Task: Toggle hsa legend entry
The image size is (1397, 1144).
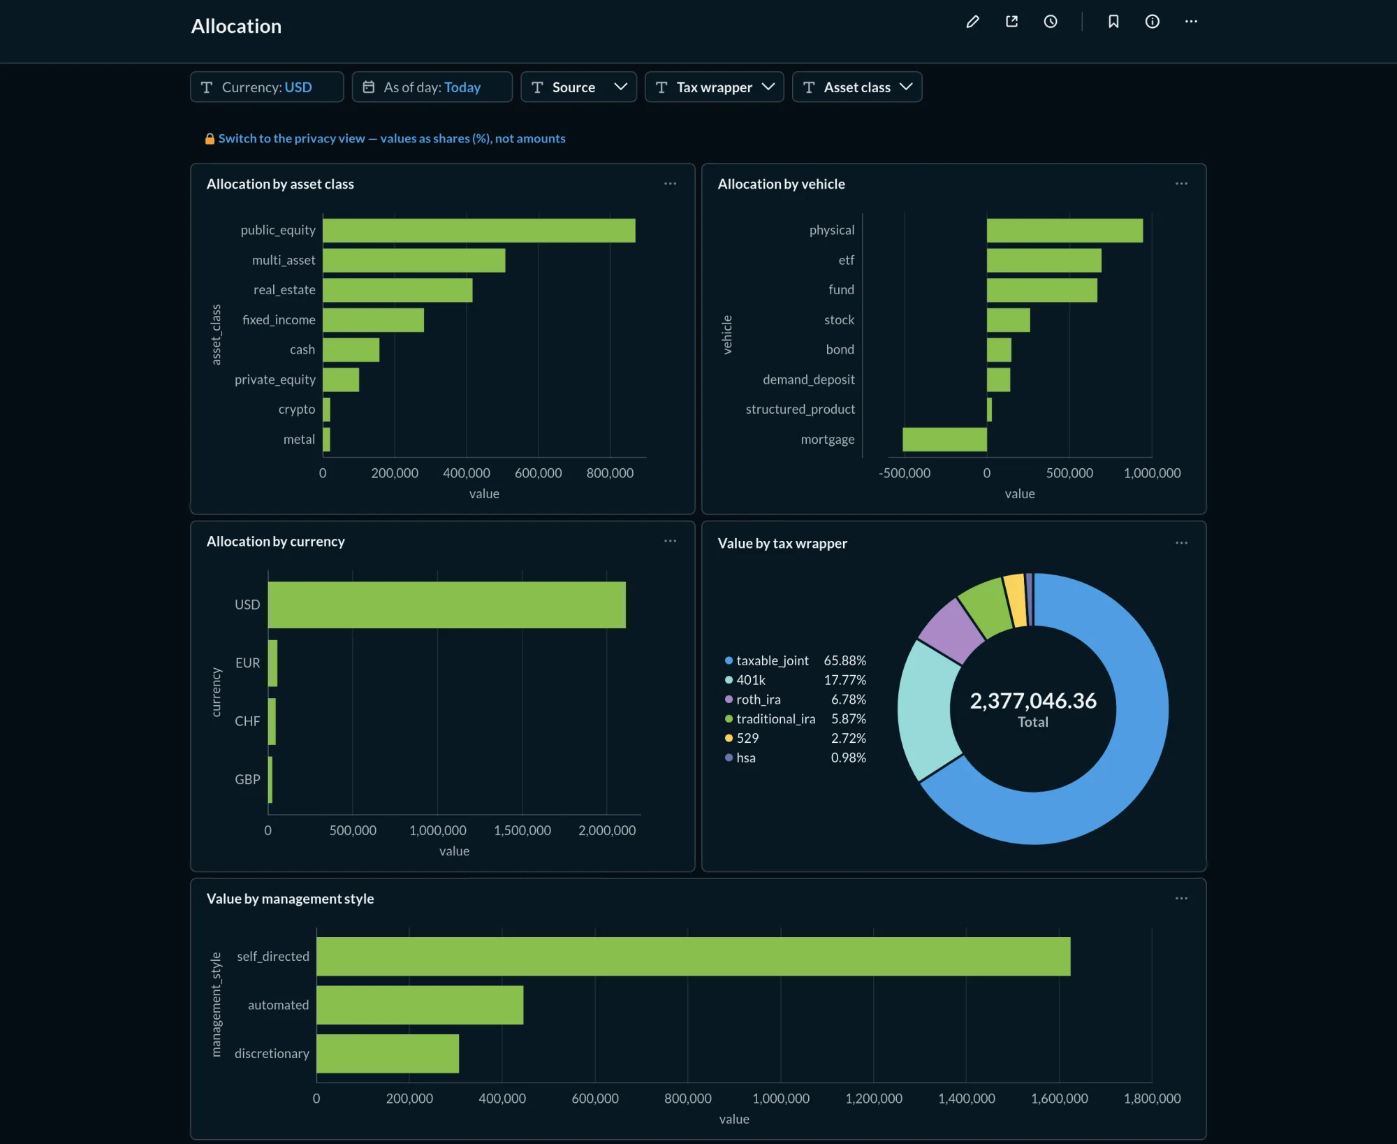Action: pyautogui.click(x=796, y=758)
